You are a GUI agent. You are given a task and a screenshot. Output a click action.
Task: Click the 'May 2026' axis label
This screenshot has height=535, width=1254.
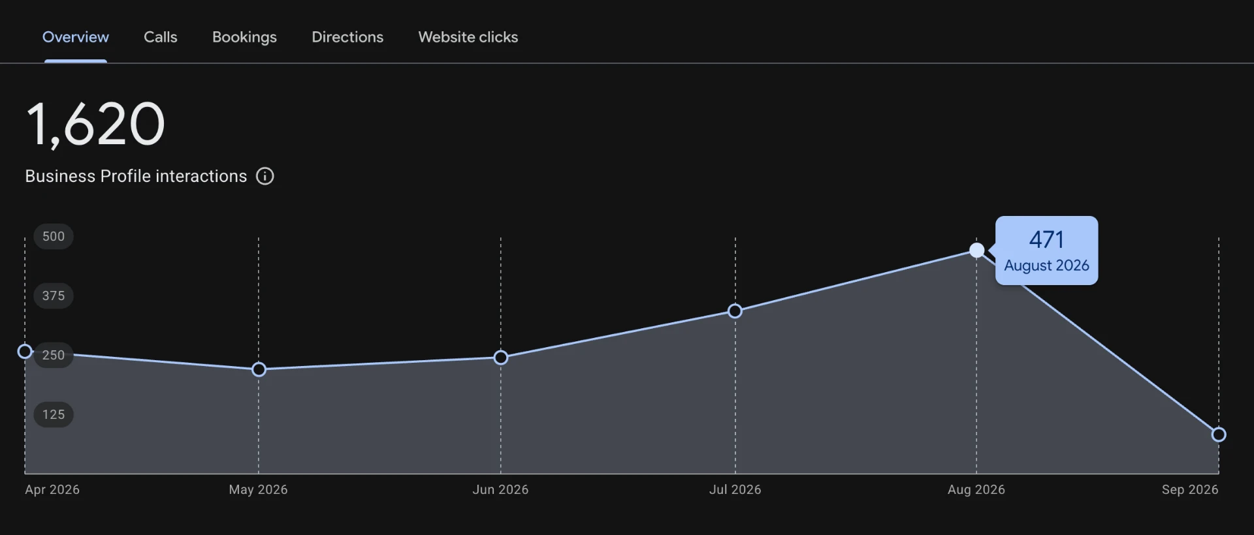point(258,489)
